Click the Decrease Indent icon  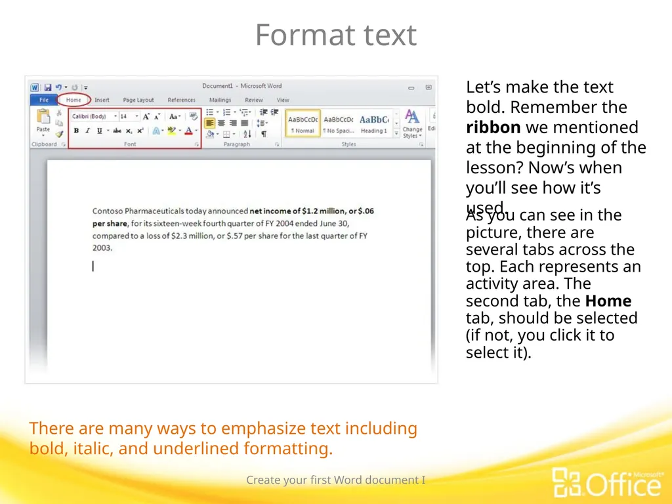(x=264, y=112)
